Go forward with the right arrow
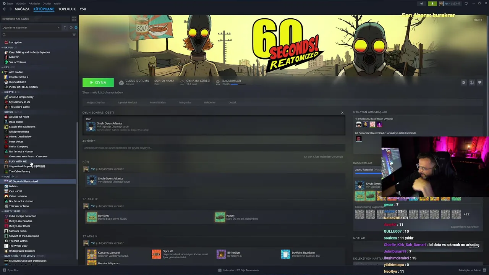This screenshot has height=275, width=489. coord(10,9)
